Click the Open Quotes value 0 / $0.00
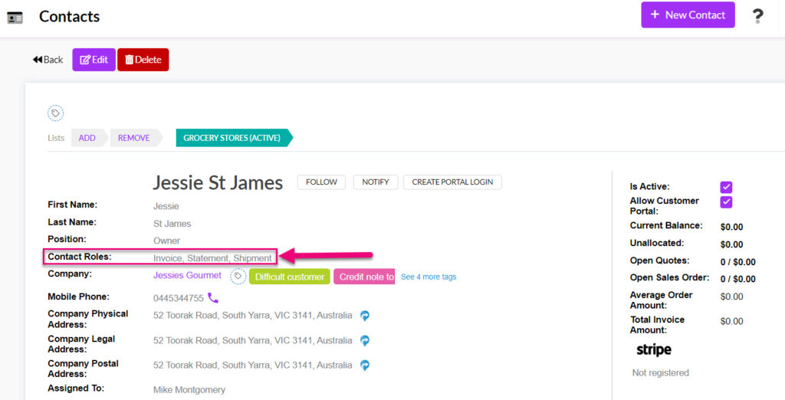This screenshot has height=400, width=785. click(x=738, y=262)
